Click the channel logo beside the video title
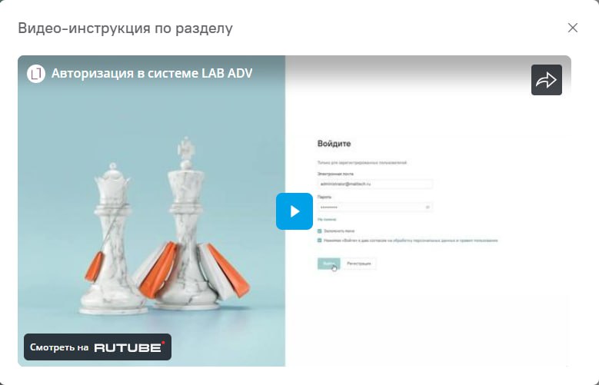Viewport: 599px width, 385px height. [36, 74]
